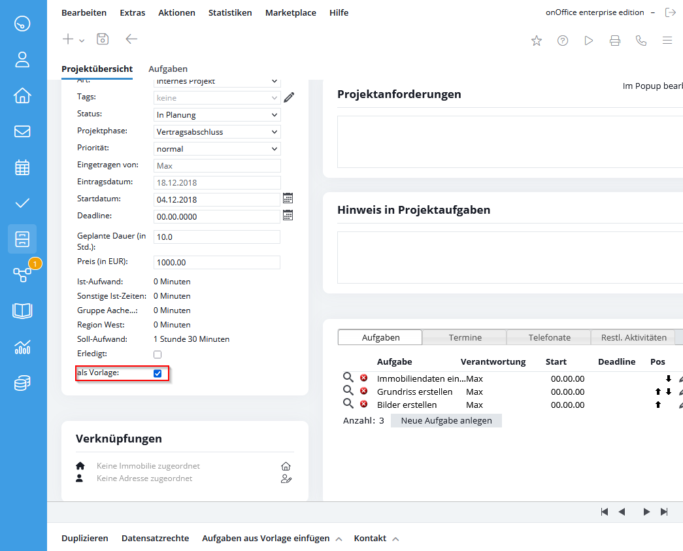This screenshot has width=683, height=551.
Task: Click the plus icon to create new record
Action: 68,39
